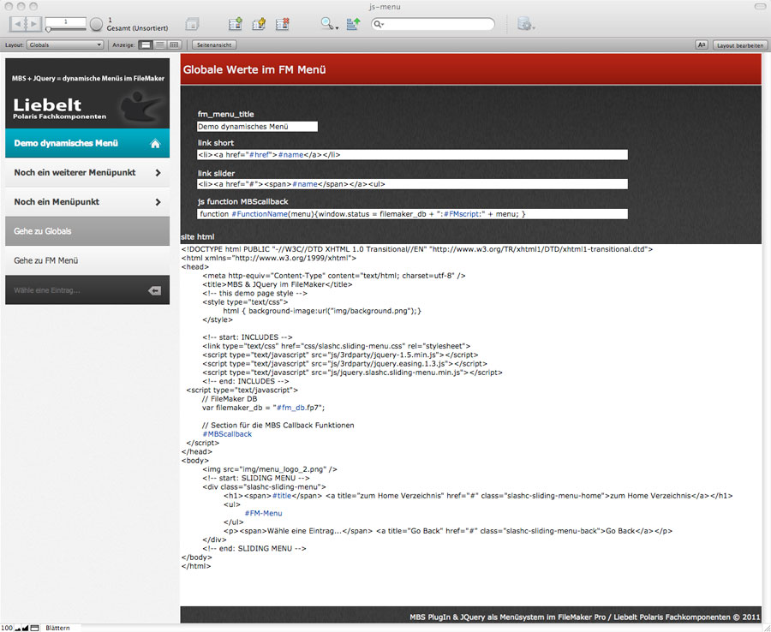The image size is (771, 632).
Task: Click the Find magnifier icon
Action: (328, 24)
